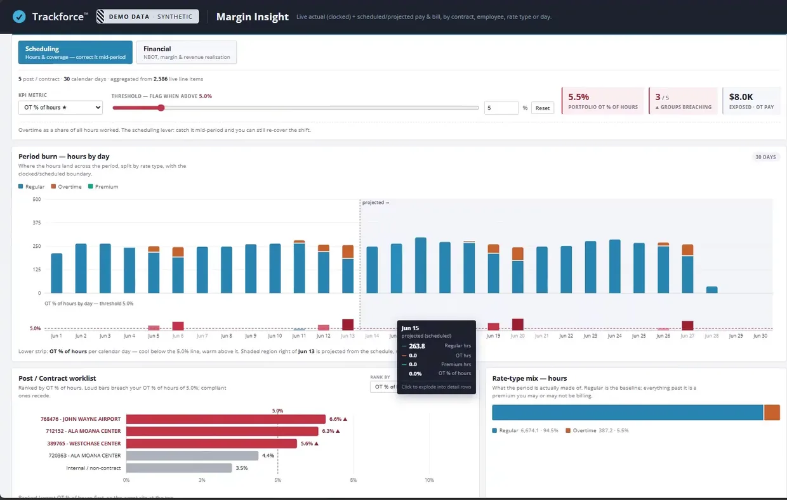Click the Jun 5 overtime bar

pyautogui.click(x=154, y=250)
